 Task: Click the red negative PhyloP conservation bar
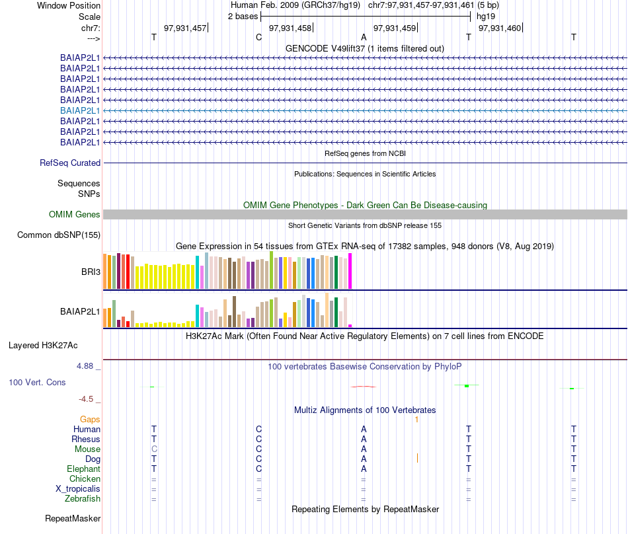click(364, 387)
